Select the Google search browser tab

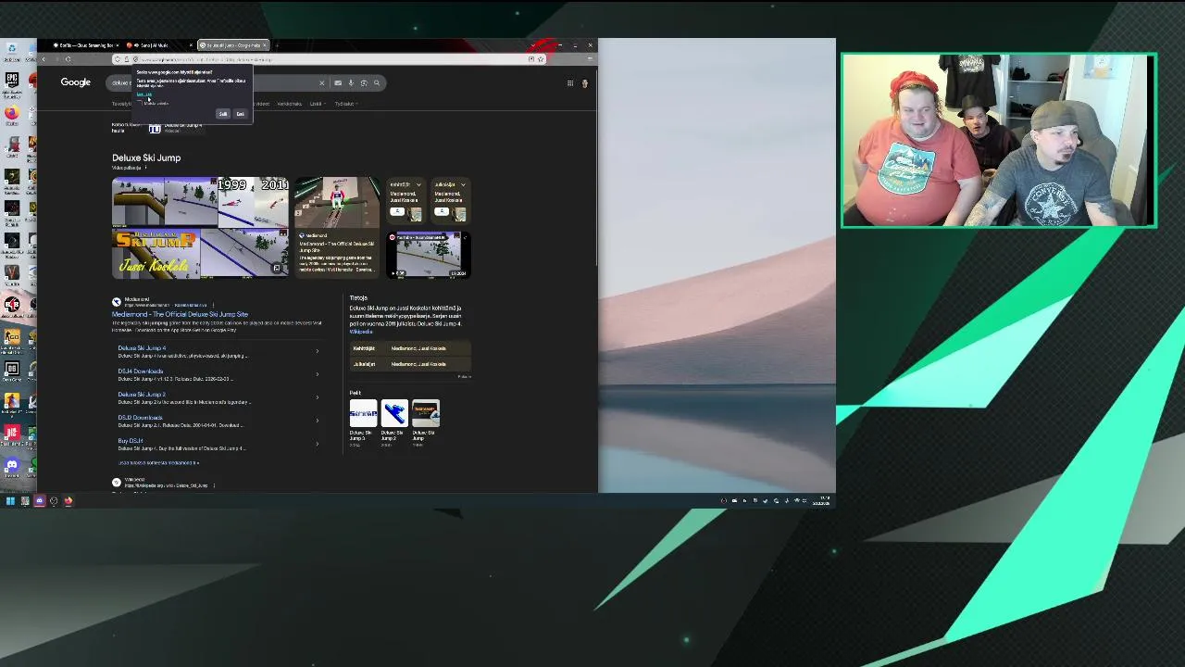coord(233,45)
